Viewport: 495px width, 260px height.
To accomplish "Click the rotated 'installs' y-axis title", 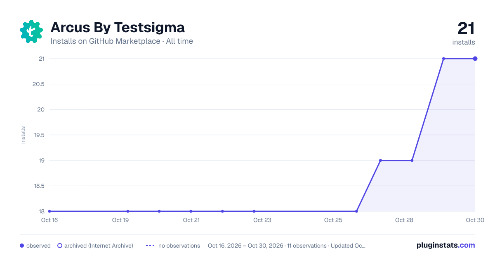I will click(23, 135).
